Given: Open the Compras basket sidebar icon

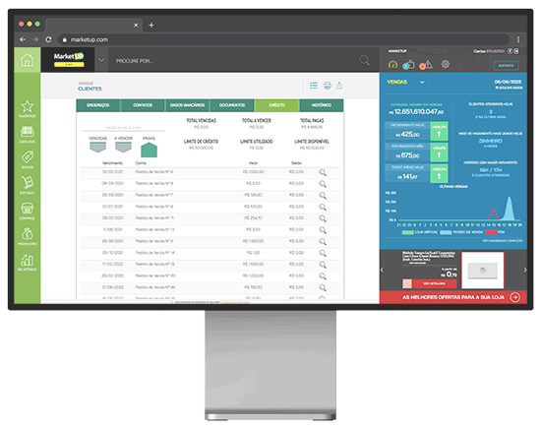Looking at the screenshot, I should [x=28, y=211].
